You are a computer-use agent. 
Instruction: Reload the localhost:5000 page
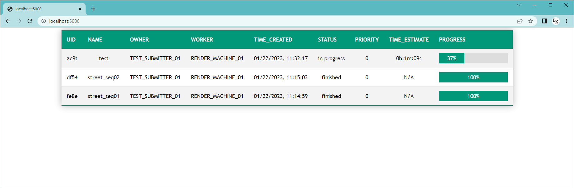30,21
